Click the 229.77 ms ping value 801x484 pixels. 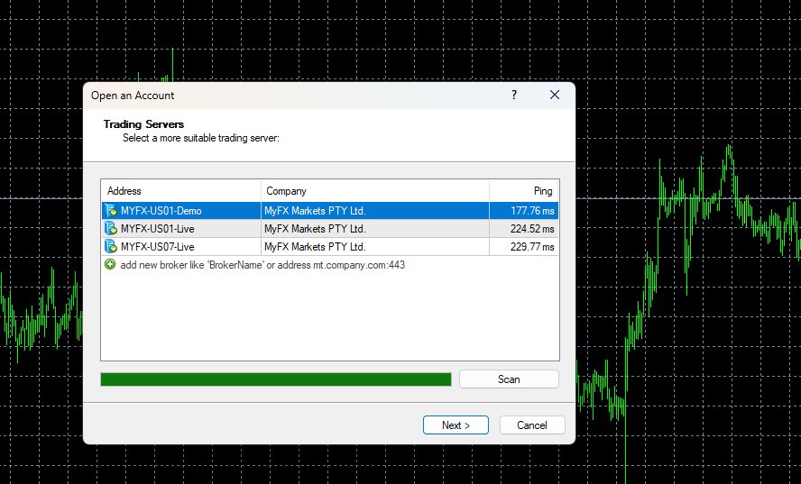tap(532, 247)
